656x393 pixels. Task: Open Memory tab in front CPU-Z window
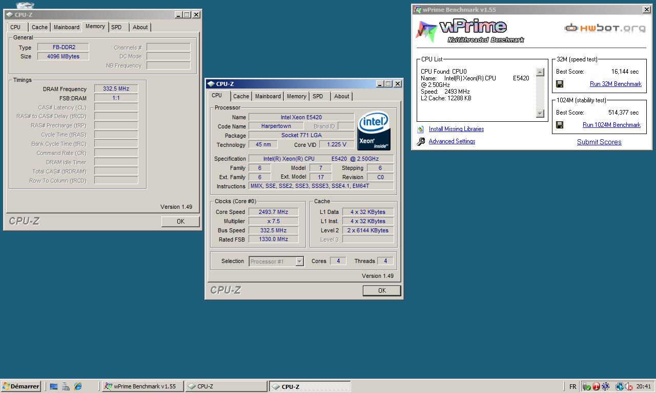[296, 96]
